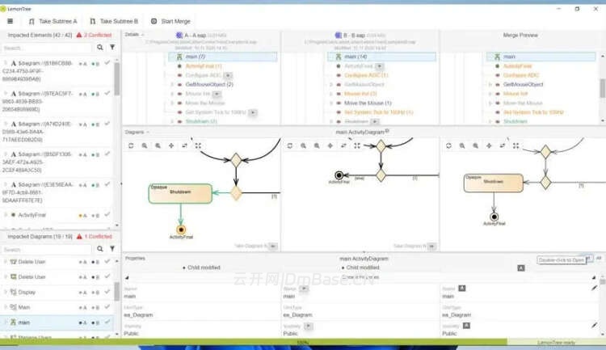This screenshot has height=350, width=606.
Task: Zoom in on diagram A
Action: pos(145,145)
